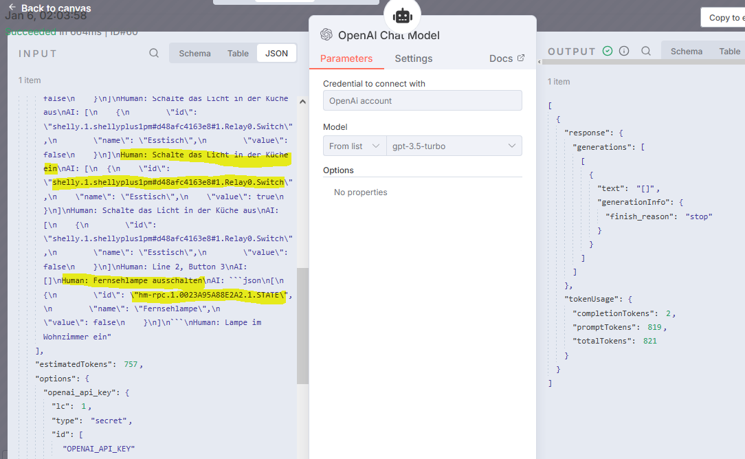Click the Copy to editor button
Image resolution: width=745 pixels, height=459 pixels.
pos(723,18)
